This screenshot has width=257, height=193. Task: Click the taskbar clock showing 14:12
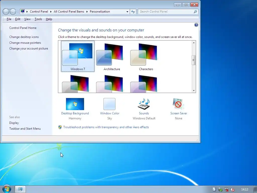click(x=244, y=189)
